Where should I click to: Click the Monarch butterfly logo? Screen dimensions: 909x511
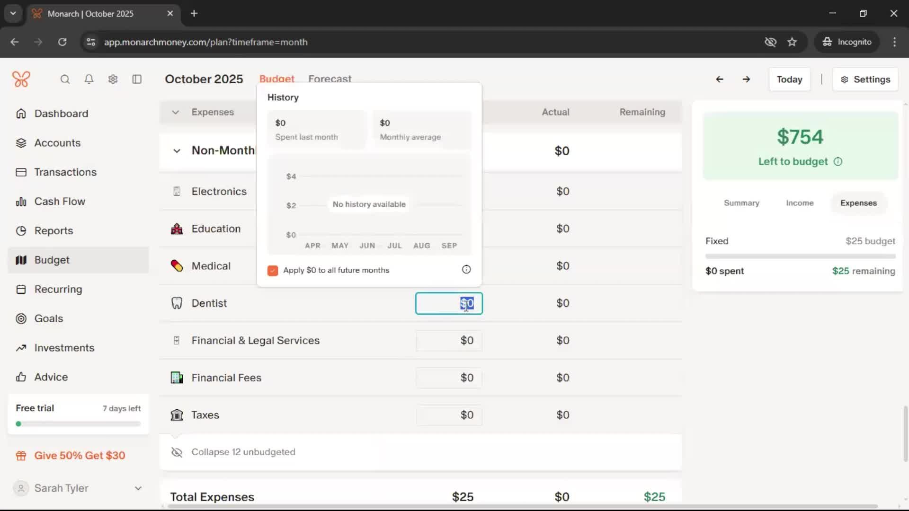point(21,79)
